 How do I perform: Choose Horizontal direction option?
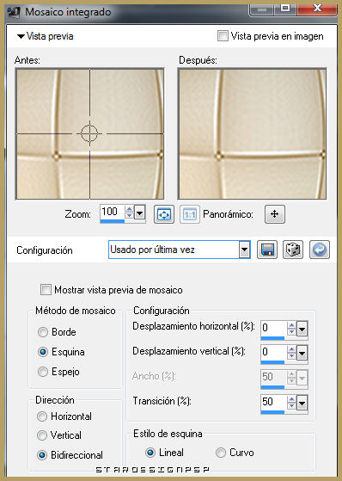coord(42,416)
